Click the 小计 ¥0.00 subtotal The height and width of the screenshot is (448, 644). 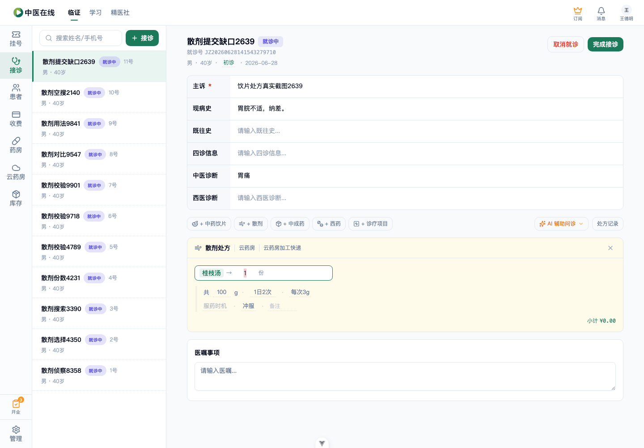tap(602, 321)
